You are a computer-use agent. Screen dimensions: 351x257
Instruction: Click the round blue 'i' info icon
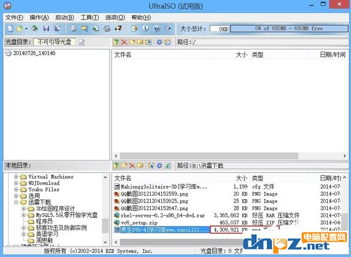click(x=146, y=29)
